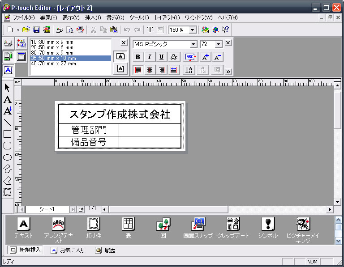
Task: Open the 表示 menu
Action: point(71,17)
